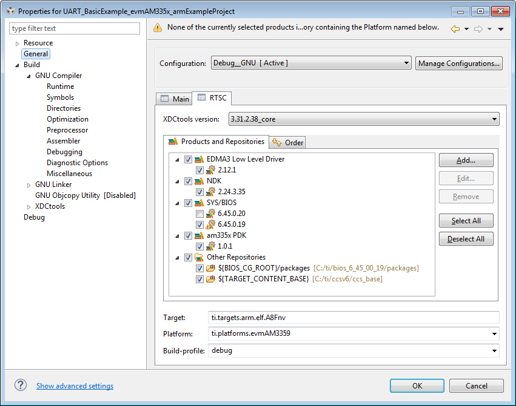Collapse the SYS/BIOS tree node
The image size is (516, 406).
coord(178,203)
